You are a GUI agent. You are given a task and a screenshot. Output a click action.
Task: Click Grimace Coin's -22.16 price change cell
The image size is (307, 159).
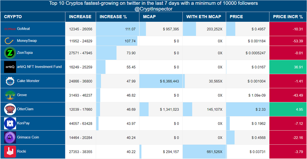[288, 137]
